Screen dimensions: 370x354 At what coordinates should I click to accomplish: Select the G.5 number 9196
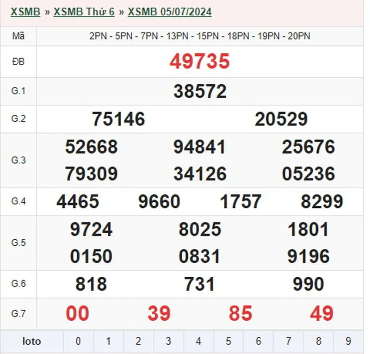[x=308, y=256]
